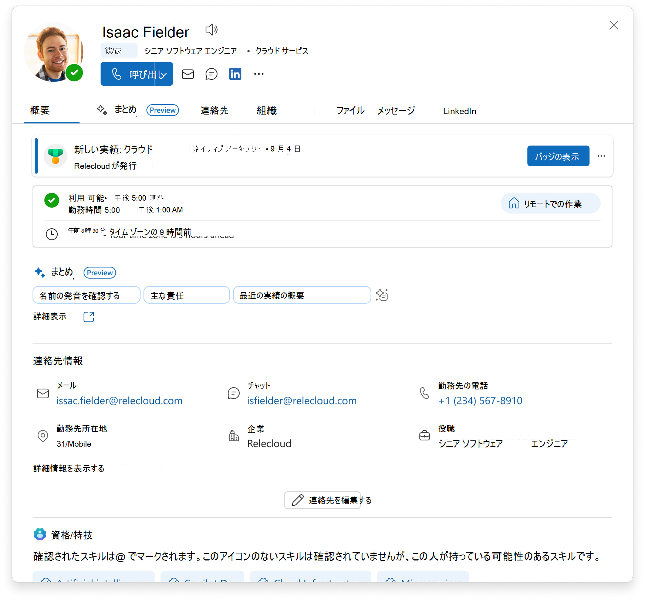645x600 pixels.
Task: Click the 資格/特技 skills icon
Action: [x=40, y=534]
